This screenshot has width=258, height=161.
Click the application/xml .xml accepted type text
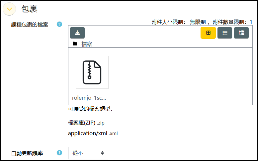[x=93, y=133]
